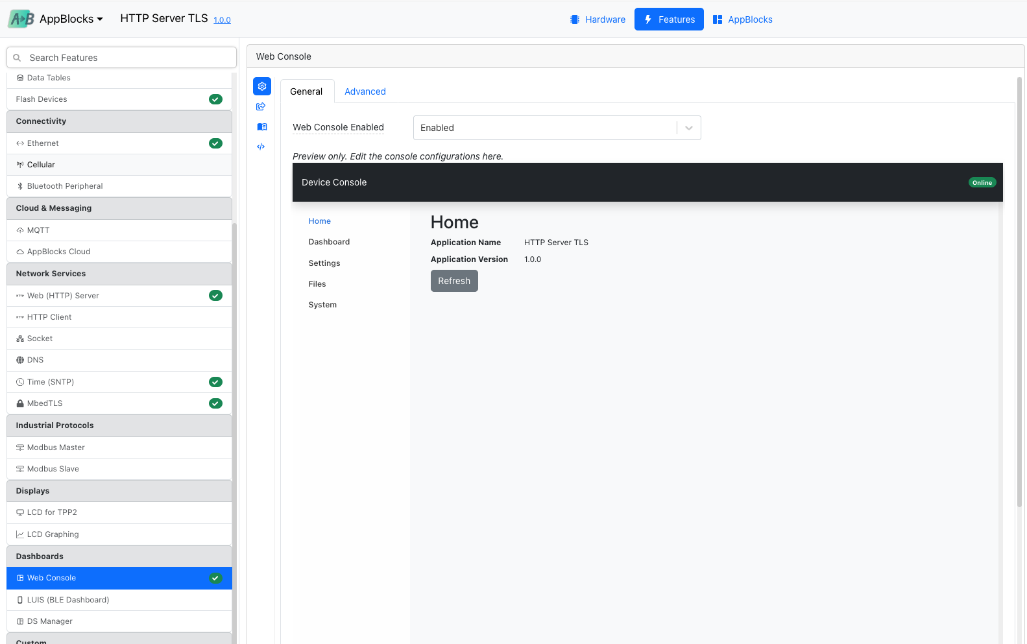This screenshot has height=644, width=1027.
Task: Open the documentation book side tab
Action: (261, 127)
